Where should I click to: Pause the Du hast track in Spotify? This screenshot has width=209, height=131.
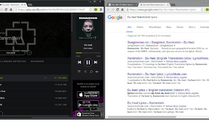[x=88, y=62]
